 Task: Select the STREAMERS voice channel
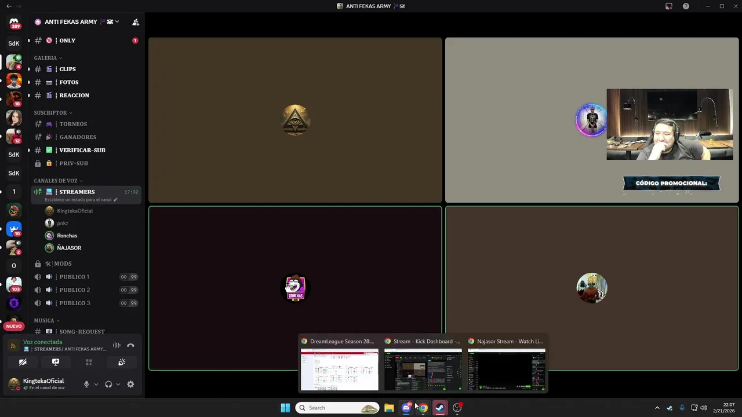point(86,195)
